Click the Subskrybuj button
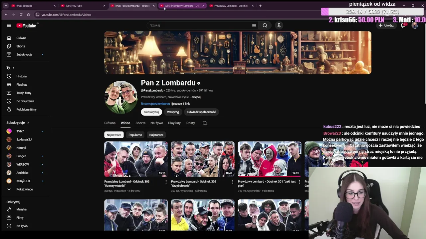This screenshot has height=239, width=426. point(151,112)
